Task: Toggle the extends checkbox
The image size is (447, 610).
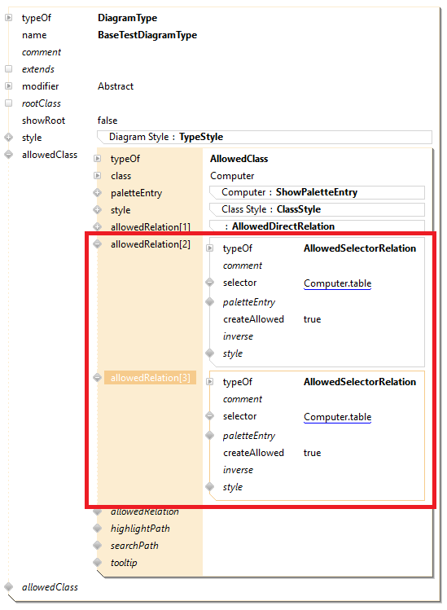Action: click(x=9, y=69)
